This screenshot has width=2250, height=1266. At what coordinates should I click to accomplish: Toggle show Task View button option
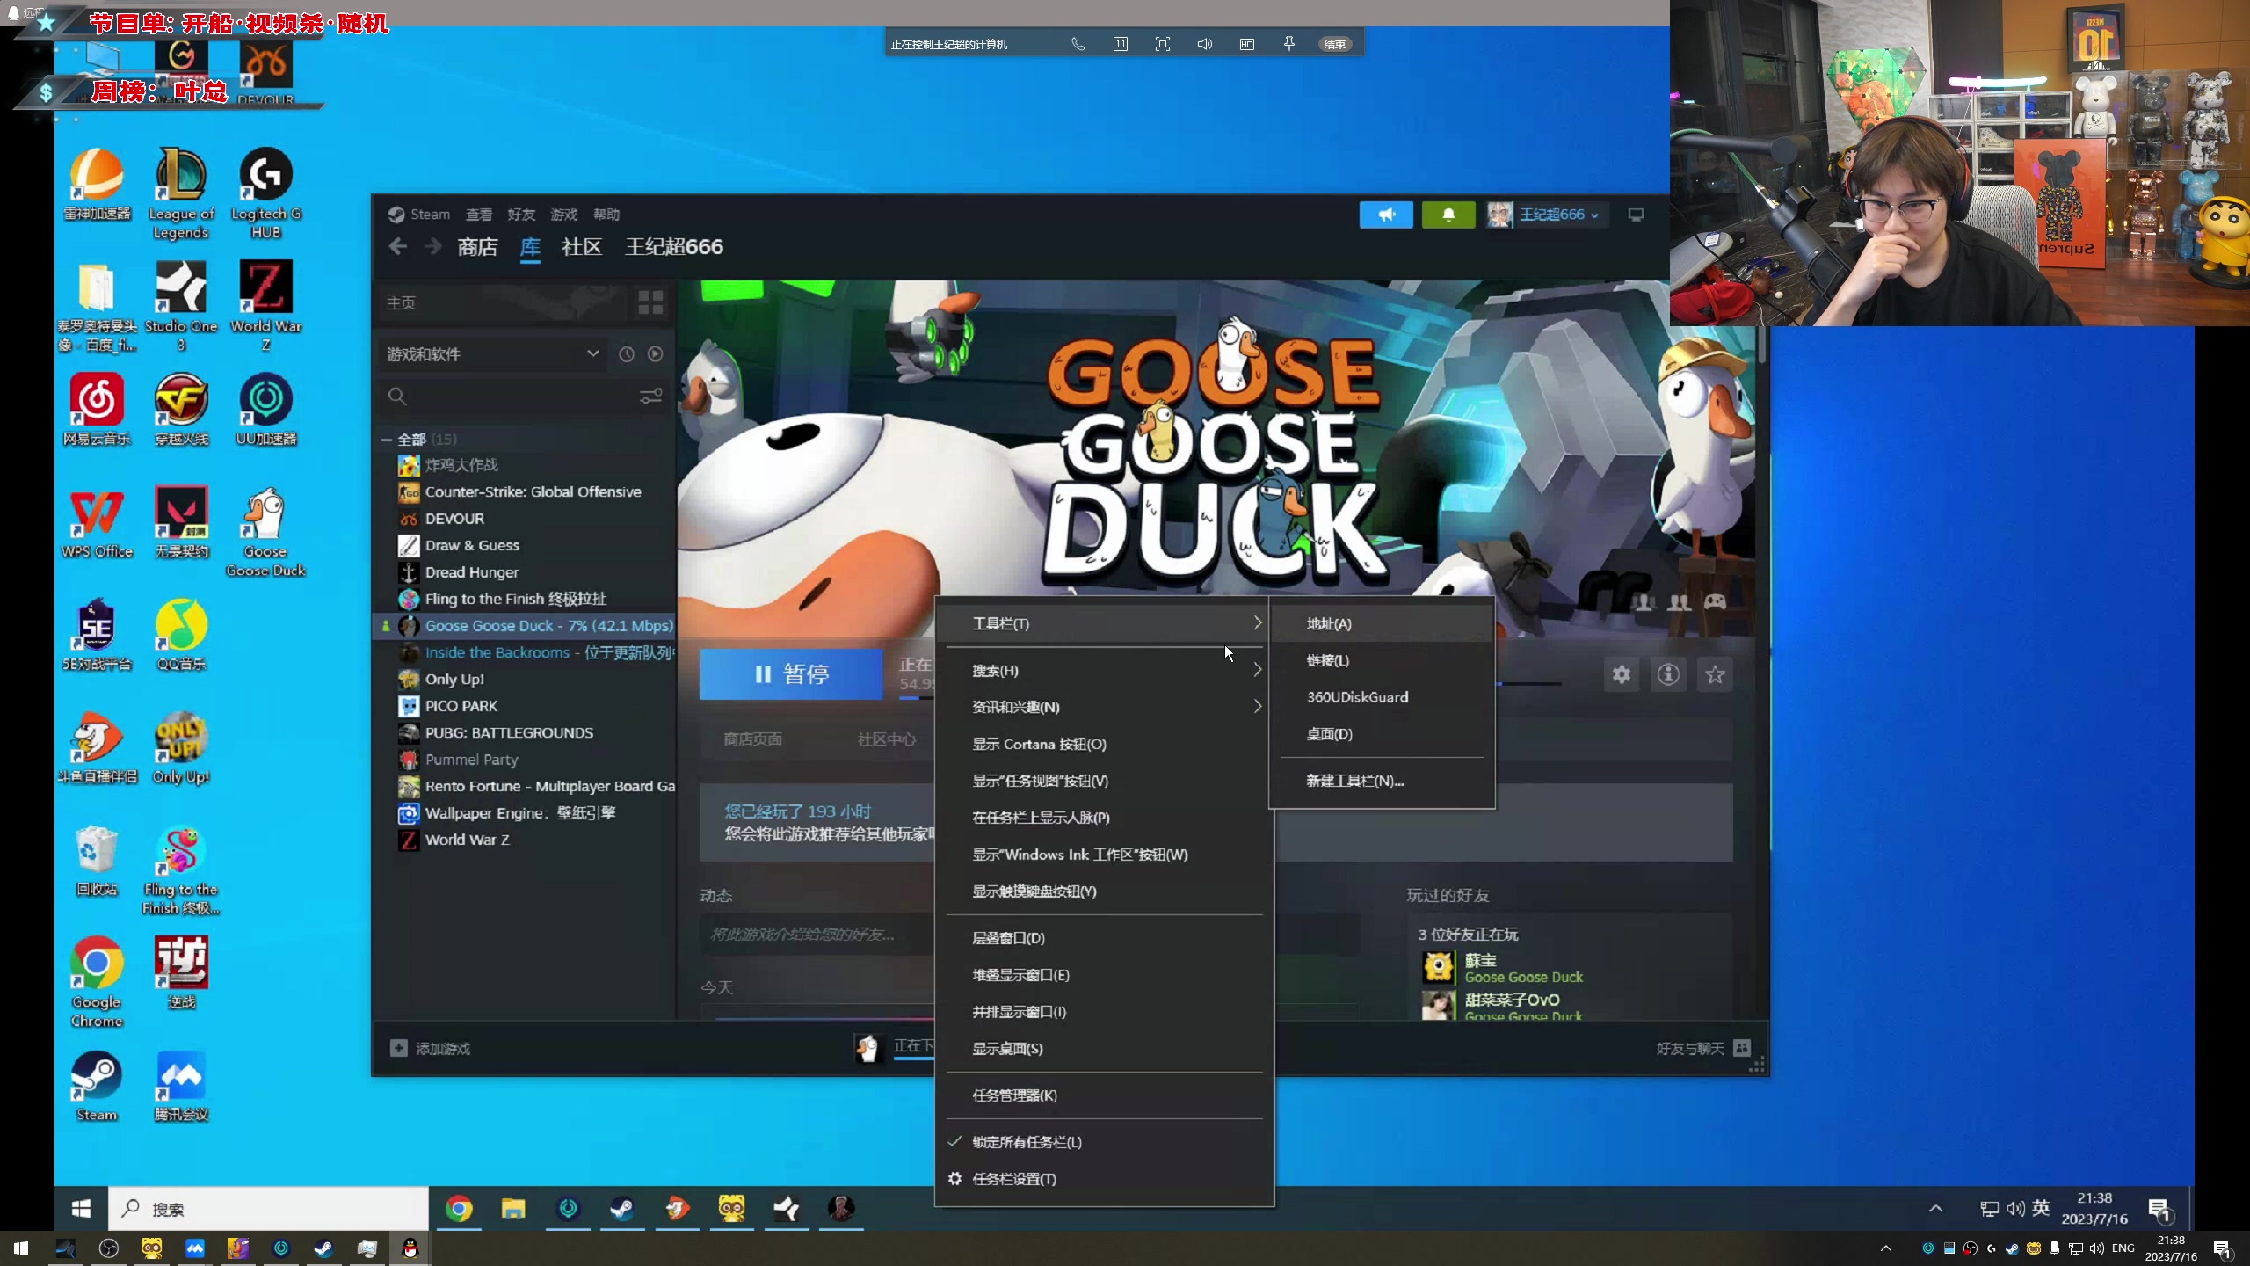[1039, 781]
